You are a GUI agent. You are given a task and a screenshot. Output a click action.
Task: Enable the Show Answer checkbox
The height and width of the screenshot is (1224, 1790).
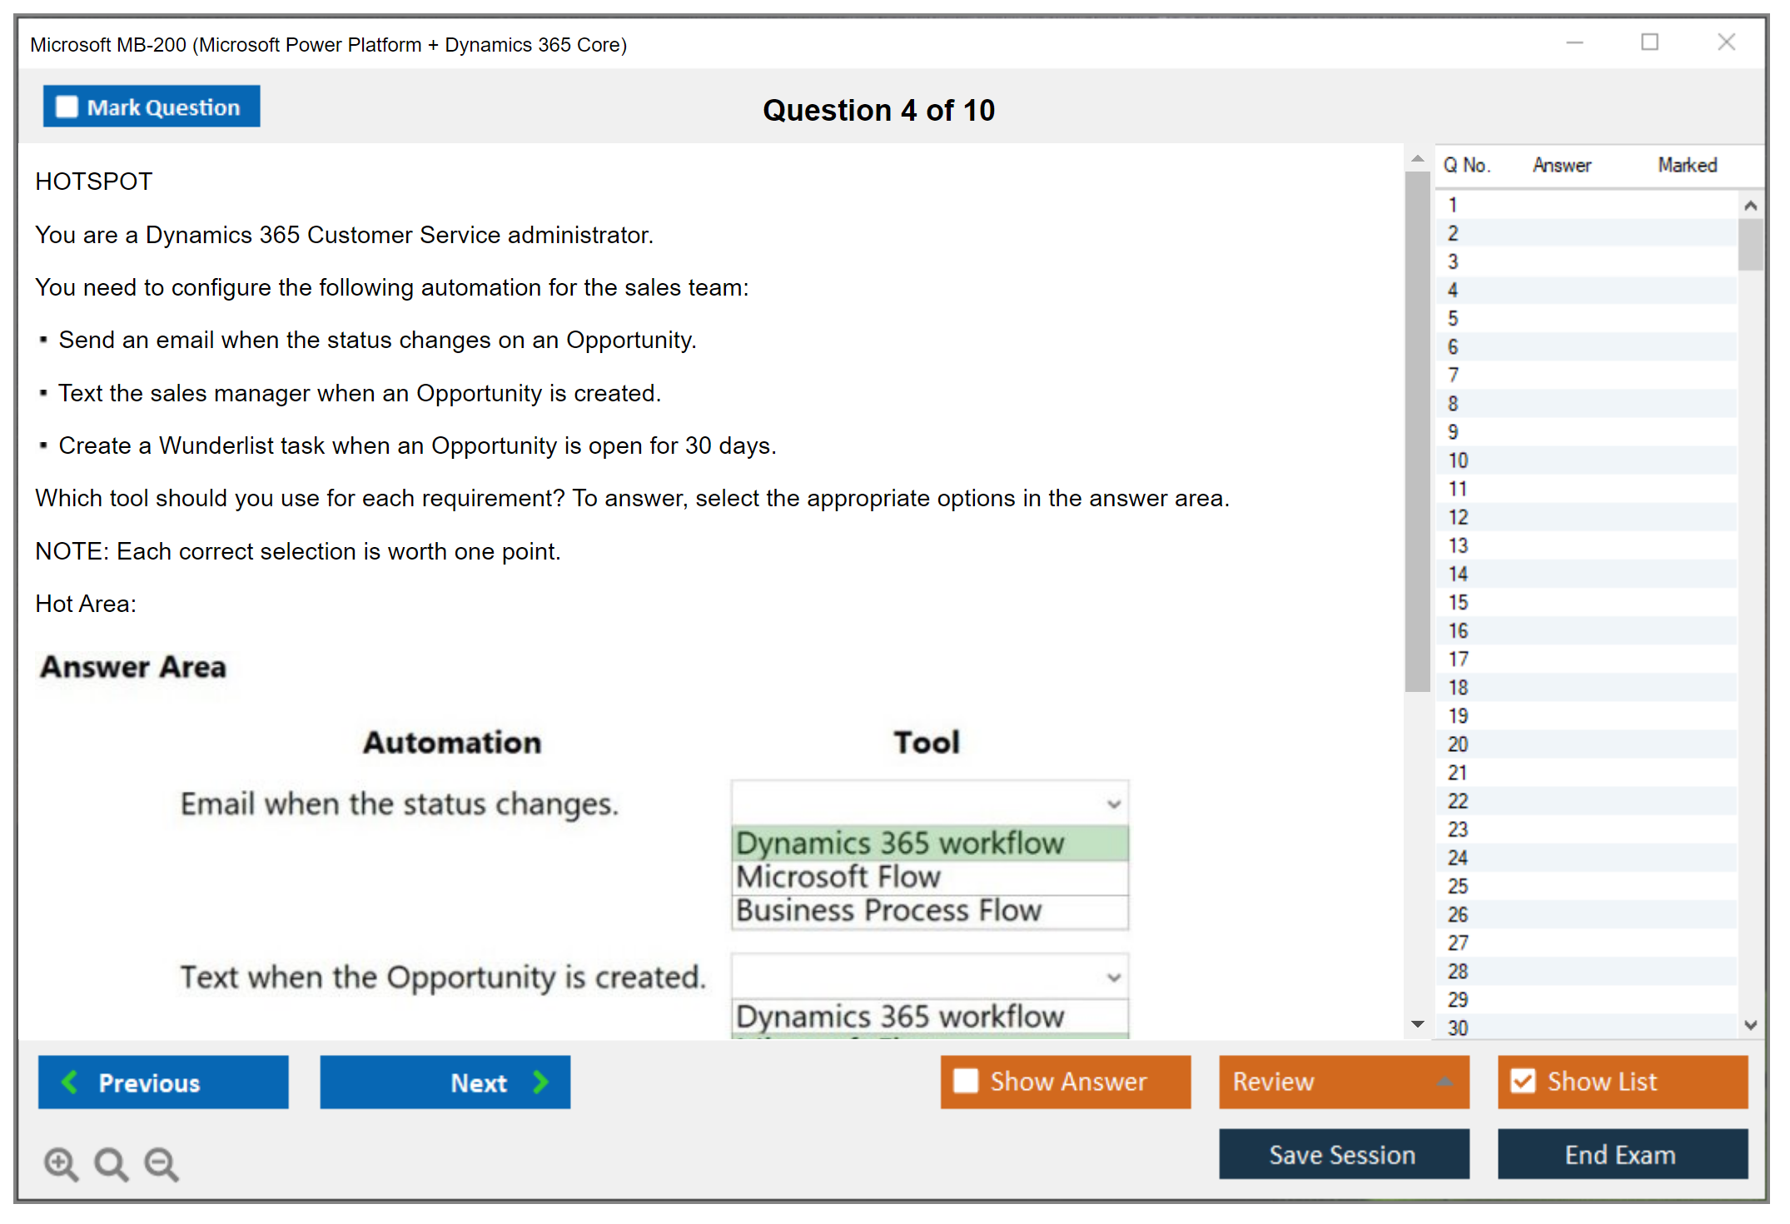(x=966, y=1081)
